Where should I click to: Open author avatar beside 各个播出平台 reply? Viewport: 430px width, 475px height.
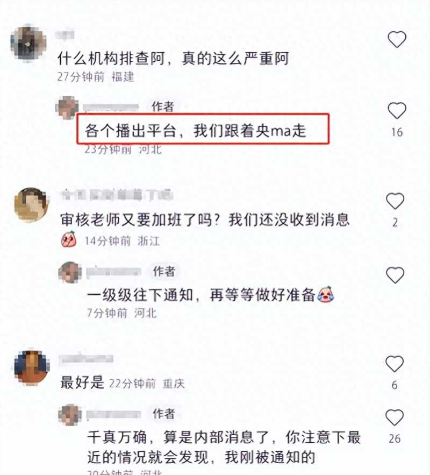tap(67, 108)
